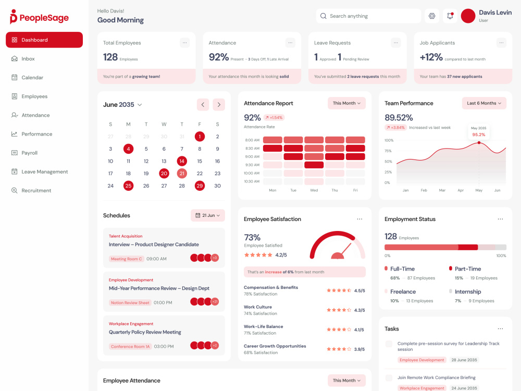Open the Leave Requests card options menu
The width and height of the screenshot is (521, 391).
pyautogui.click(x=396, y=43)
